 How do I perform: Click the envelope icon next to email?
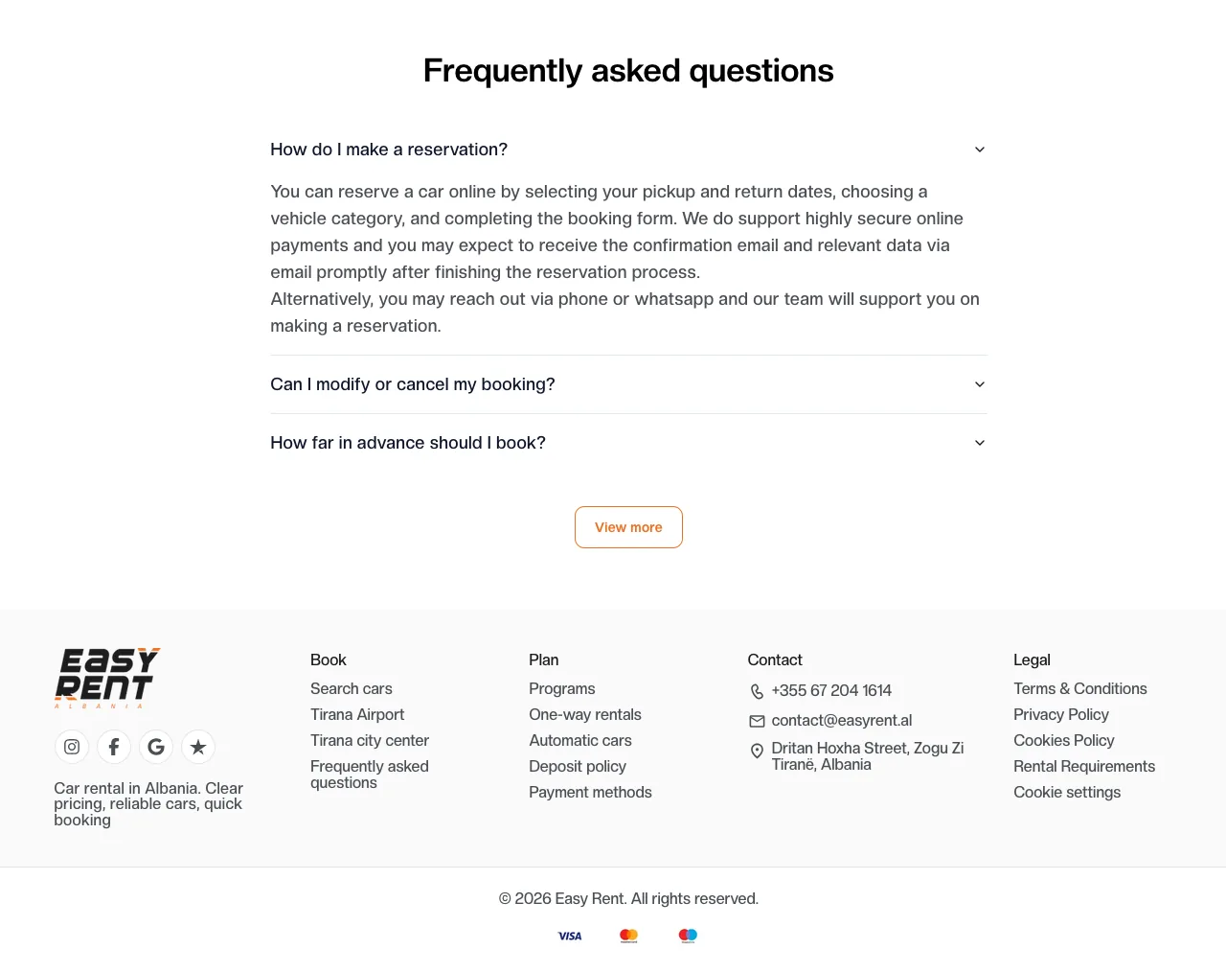(x=757, y=721)
